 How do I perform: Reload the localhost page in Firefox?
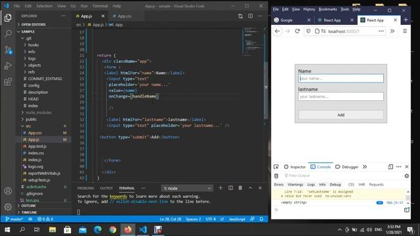click(x=297, y=31)
